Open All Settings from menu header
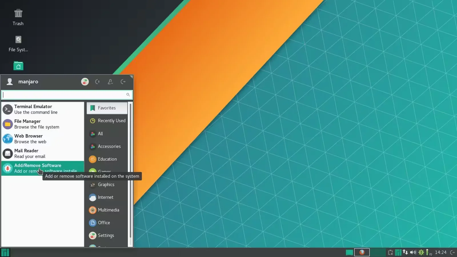This screenshot has height=257, width=457. point(85,82)
